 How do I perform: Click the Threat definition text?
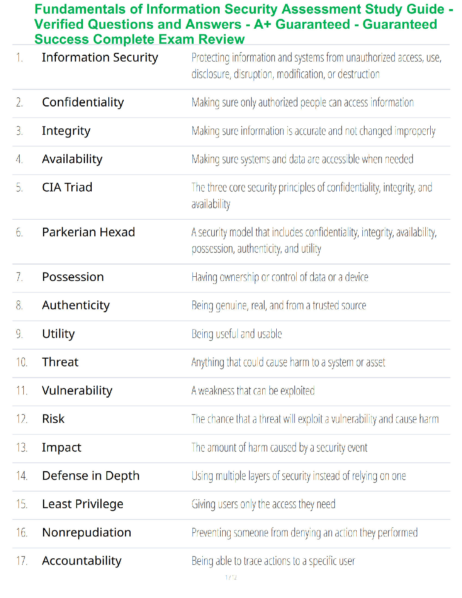[x=288, y=362]
